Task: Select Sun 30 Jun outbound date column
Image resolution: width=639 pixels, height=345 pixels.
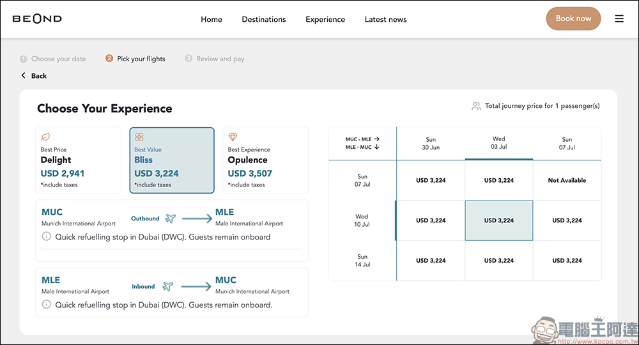Action: click(431, 143)
